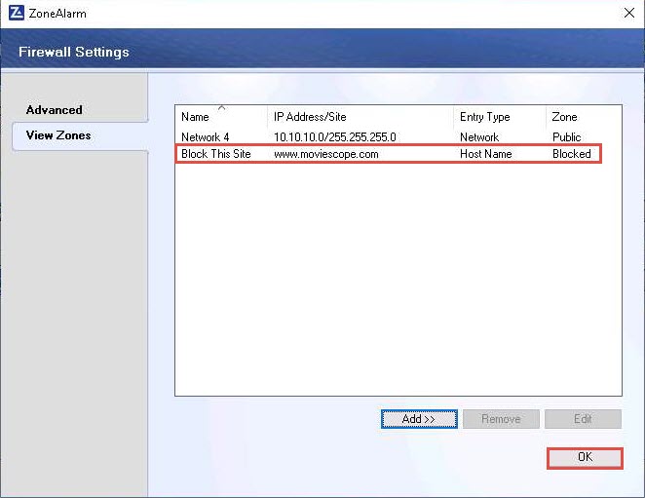Click the Zone column header

tap(584, 117)
